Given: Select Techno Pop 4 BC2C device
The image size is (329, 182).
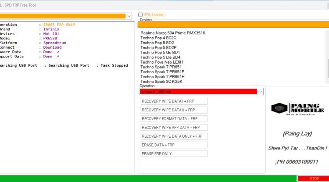Looking at the screenshot, I should pyautogui.click(x=158, y=38).
